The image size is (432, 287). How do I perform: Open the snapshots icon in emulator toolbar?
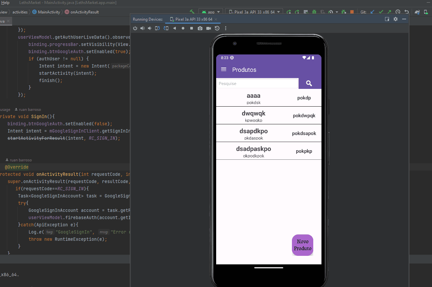217,29
